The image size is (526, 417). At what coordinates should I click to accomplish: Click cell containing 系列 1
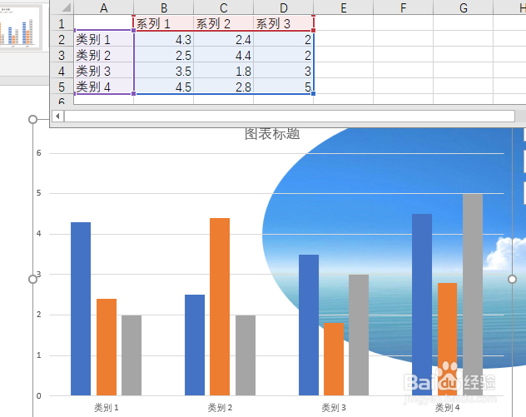tap(164, 23)
